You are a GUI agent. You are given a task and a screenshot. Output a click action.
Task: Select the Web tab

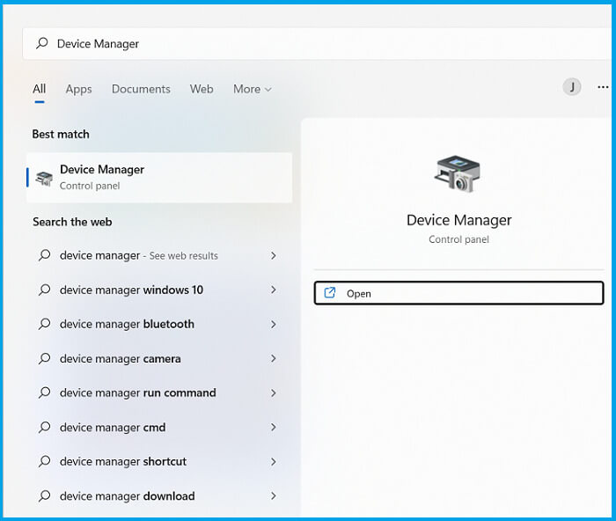[x=202, y=89]
